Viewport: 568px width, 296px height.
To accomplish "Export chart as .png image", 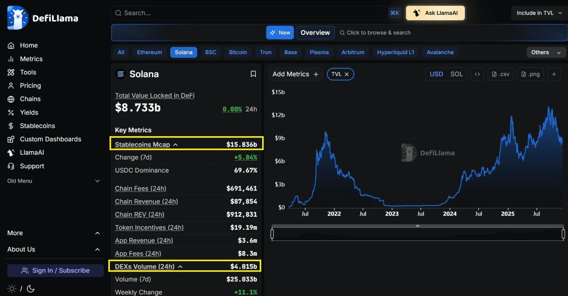I will [x=530, y=74].
